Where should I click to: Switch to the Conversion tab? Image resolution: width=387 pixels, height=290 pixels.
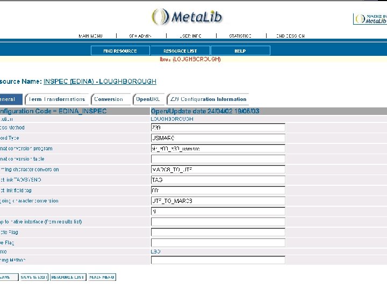pyautogui.click(x=111, y=99)
